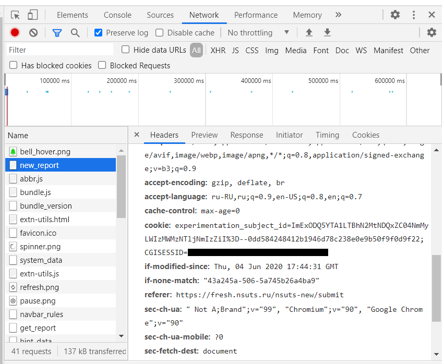This screenshot has width=444, height=364.
Task: Switch to the Console tab
Action: (117, 15)
